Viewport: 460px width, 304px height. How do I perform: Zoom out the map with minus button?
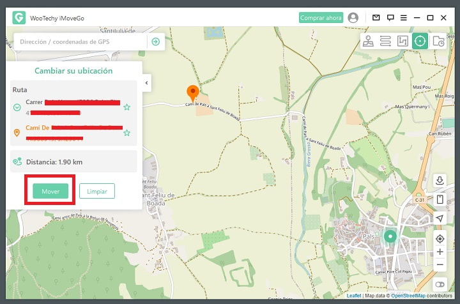[x=440, y=264]
